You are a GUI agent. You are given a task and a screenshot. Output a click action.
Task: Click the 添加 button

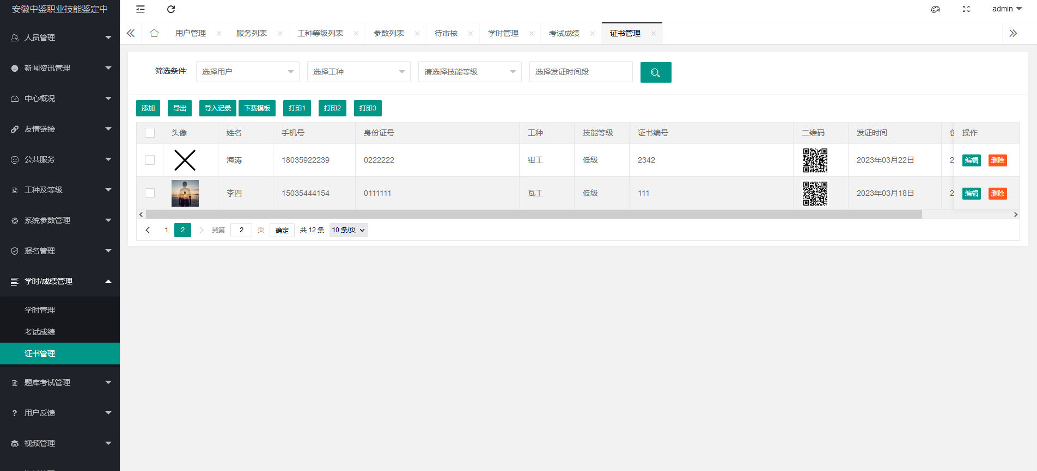click(x=148, y=108)
